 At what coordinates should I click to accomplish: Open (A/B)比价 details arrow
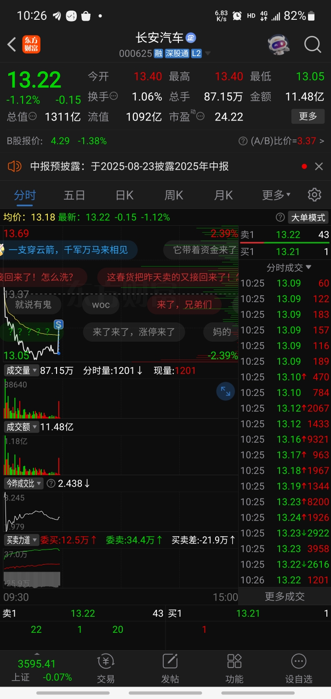(x=322, y=141)
